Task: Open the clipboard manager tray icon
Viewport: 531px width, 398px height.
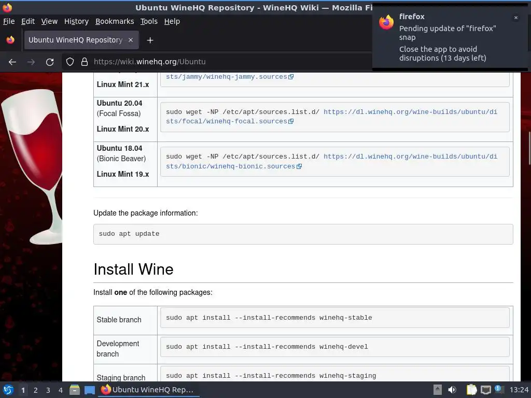Action: point(471,390)
